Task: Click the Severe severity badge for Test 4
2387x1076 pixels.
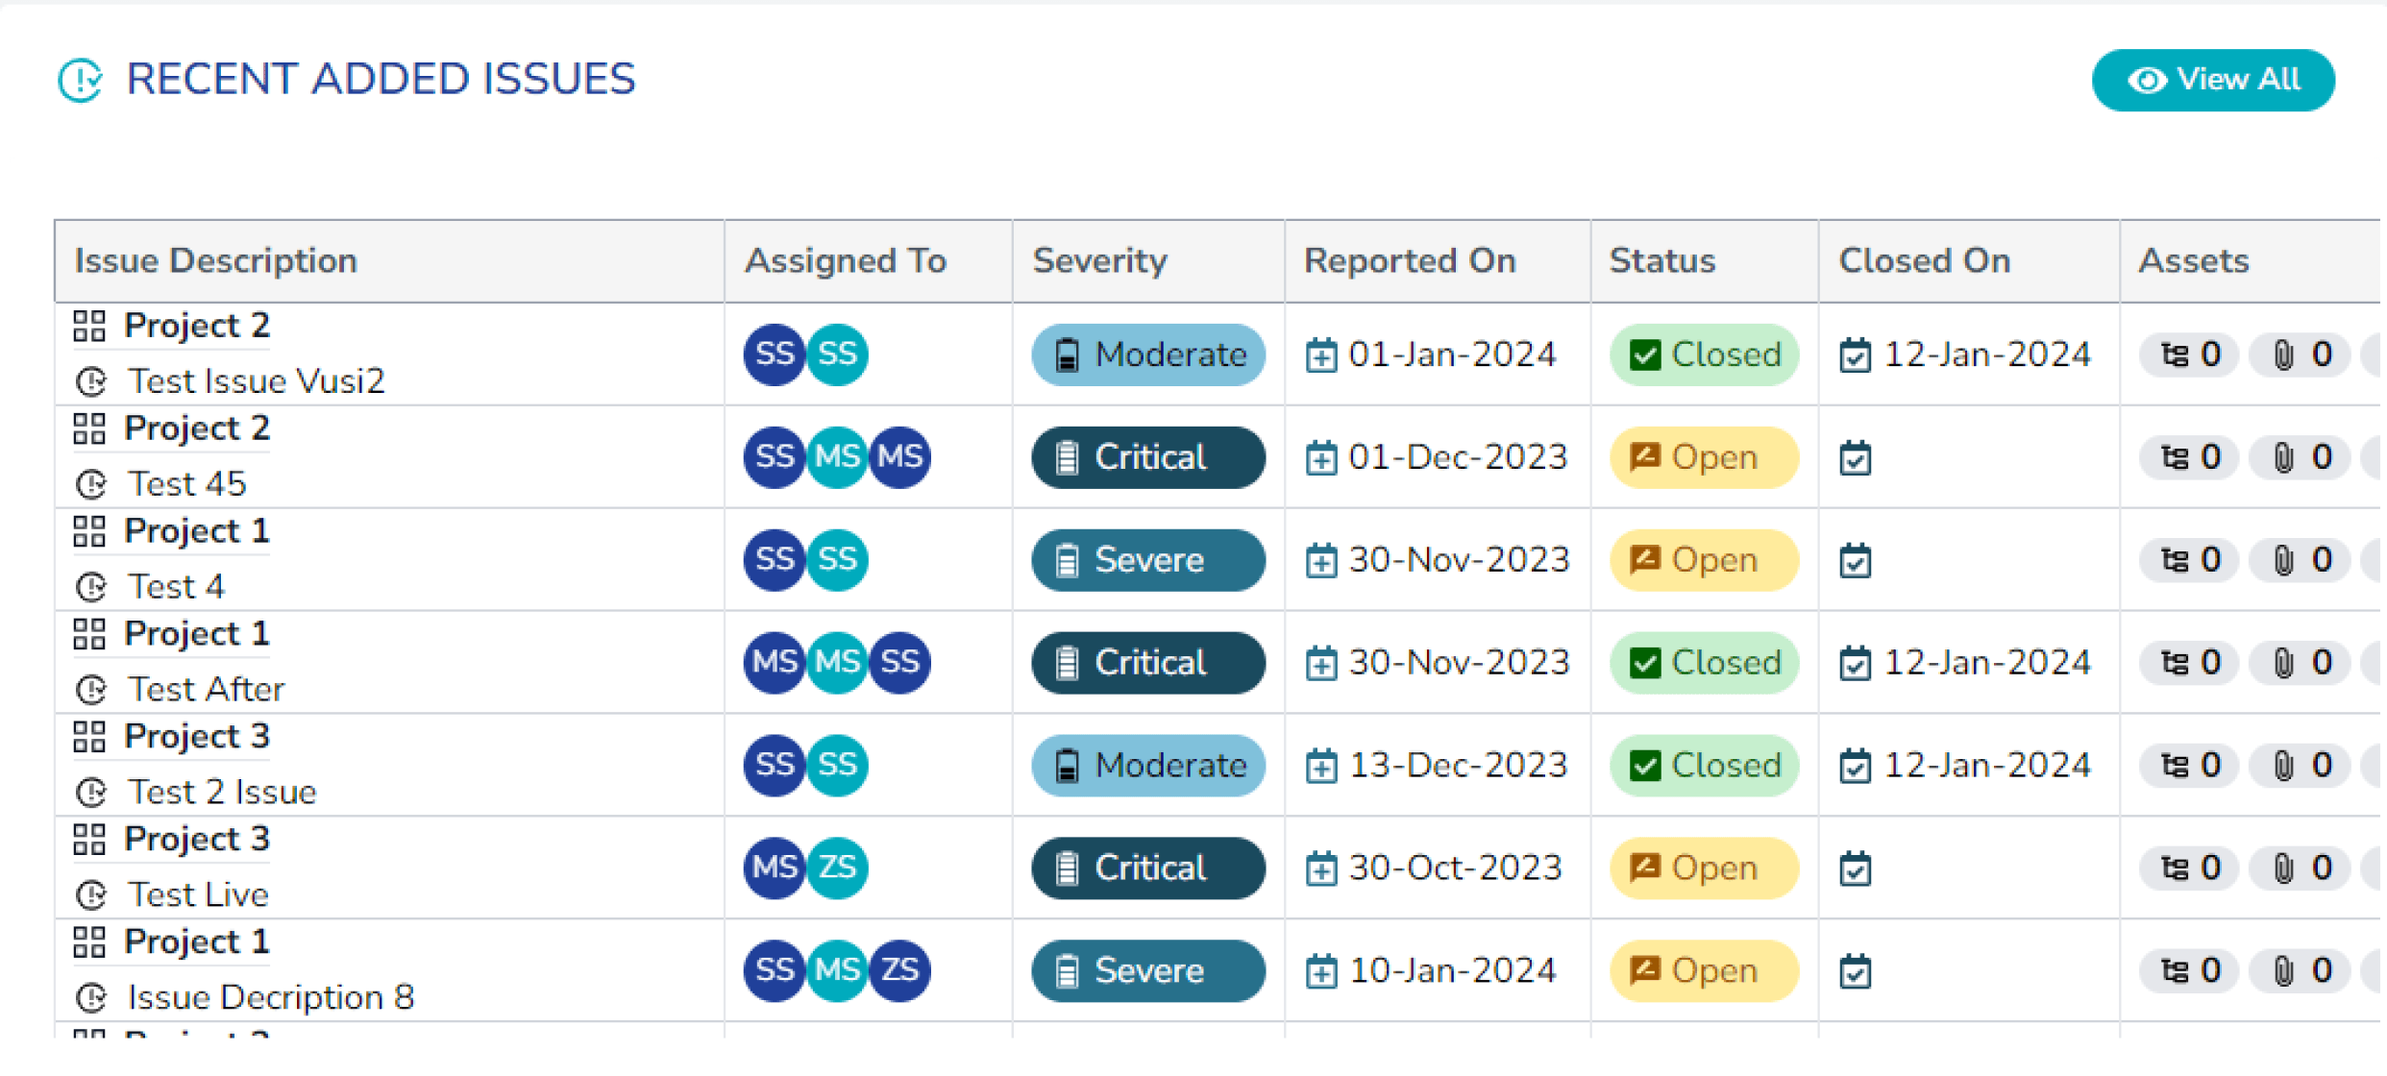Action: [1147, 560]
